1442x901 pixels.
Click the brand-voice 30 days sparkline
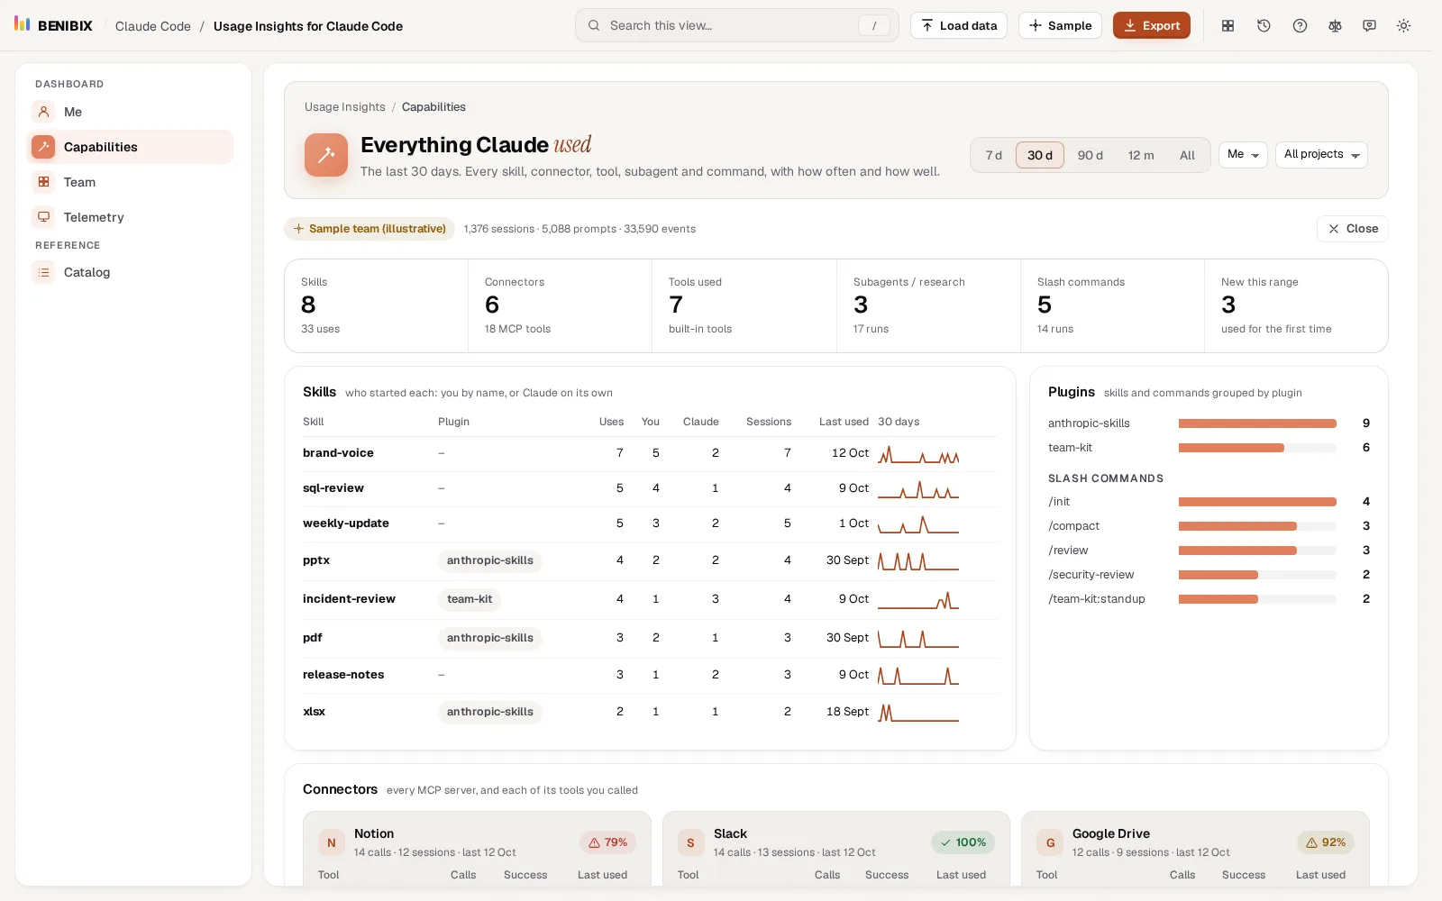(x=918, y=454)
